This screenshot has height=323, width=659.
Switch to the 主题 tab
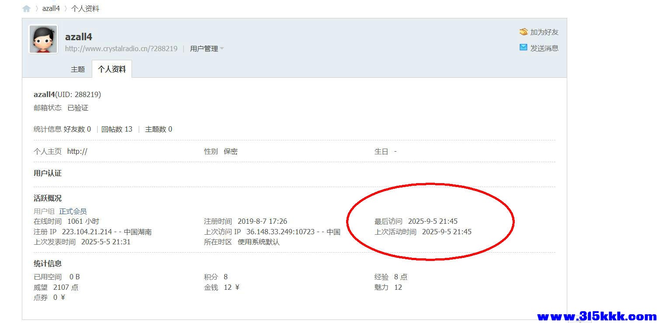click(78, 69)
